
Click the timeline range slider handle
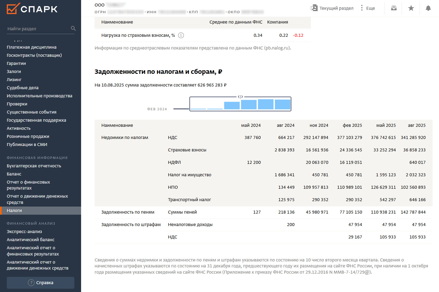point(240,97)
